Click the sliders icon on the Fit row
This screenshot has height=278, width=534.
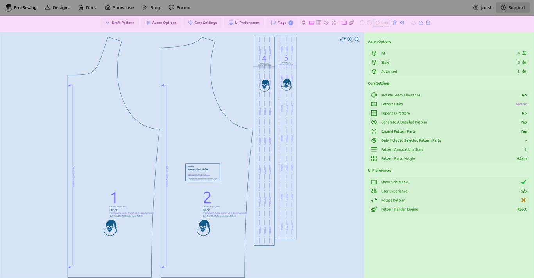(524, 53)
